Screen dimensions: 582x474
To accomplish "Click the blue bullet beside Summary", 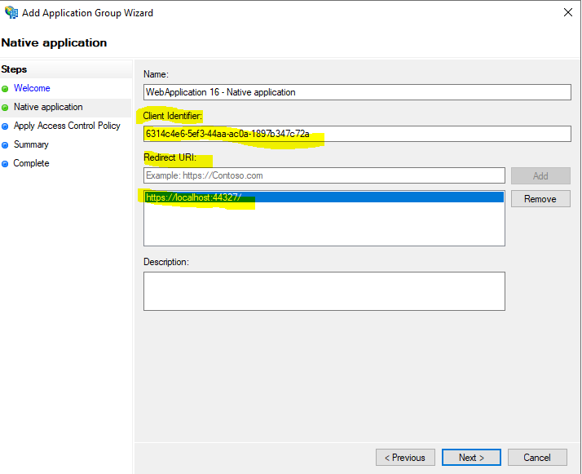I will (5, 145).
